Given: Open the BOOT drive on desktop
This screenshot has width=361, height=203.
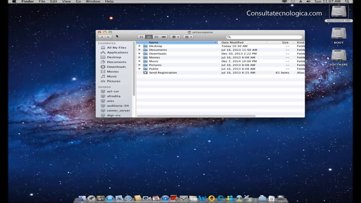Looking at the screenshot, I should pyautogui.click(x=338, y=34).
